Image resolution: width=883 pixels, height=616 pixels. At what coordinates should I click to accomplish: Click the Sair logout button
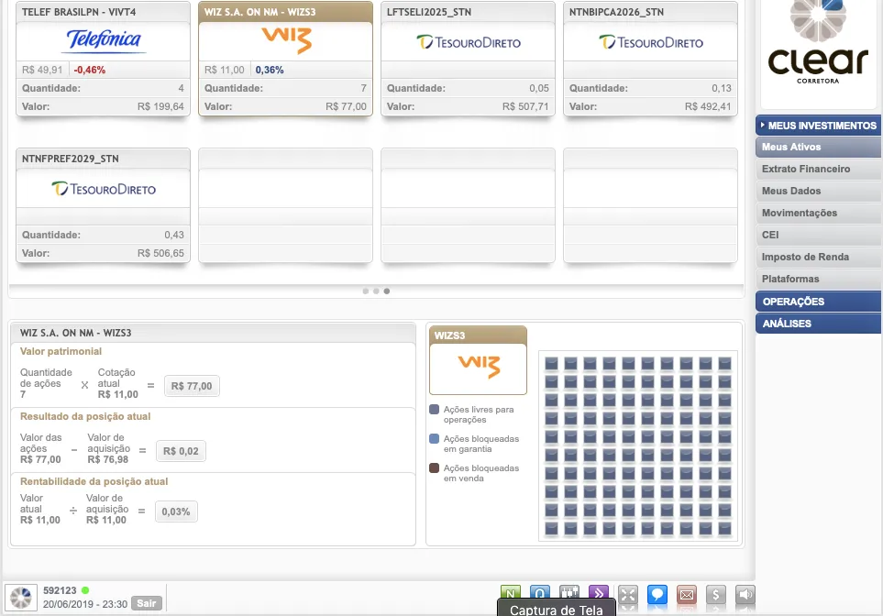[146, 603]
